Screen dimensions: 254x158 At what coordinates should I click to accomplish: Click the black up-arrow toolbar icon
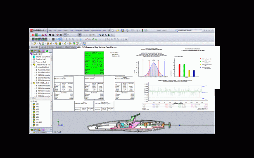click(50, 35)
